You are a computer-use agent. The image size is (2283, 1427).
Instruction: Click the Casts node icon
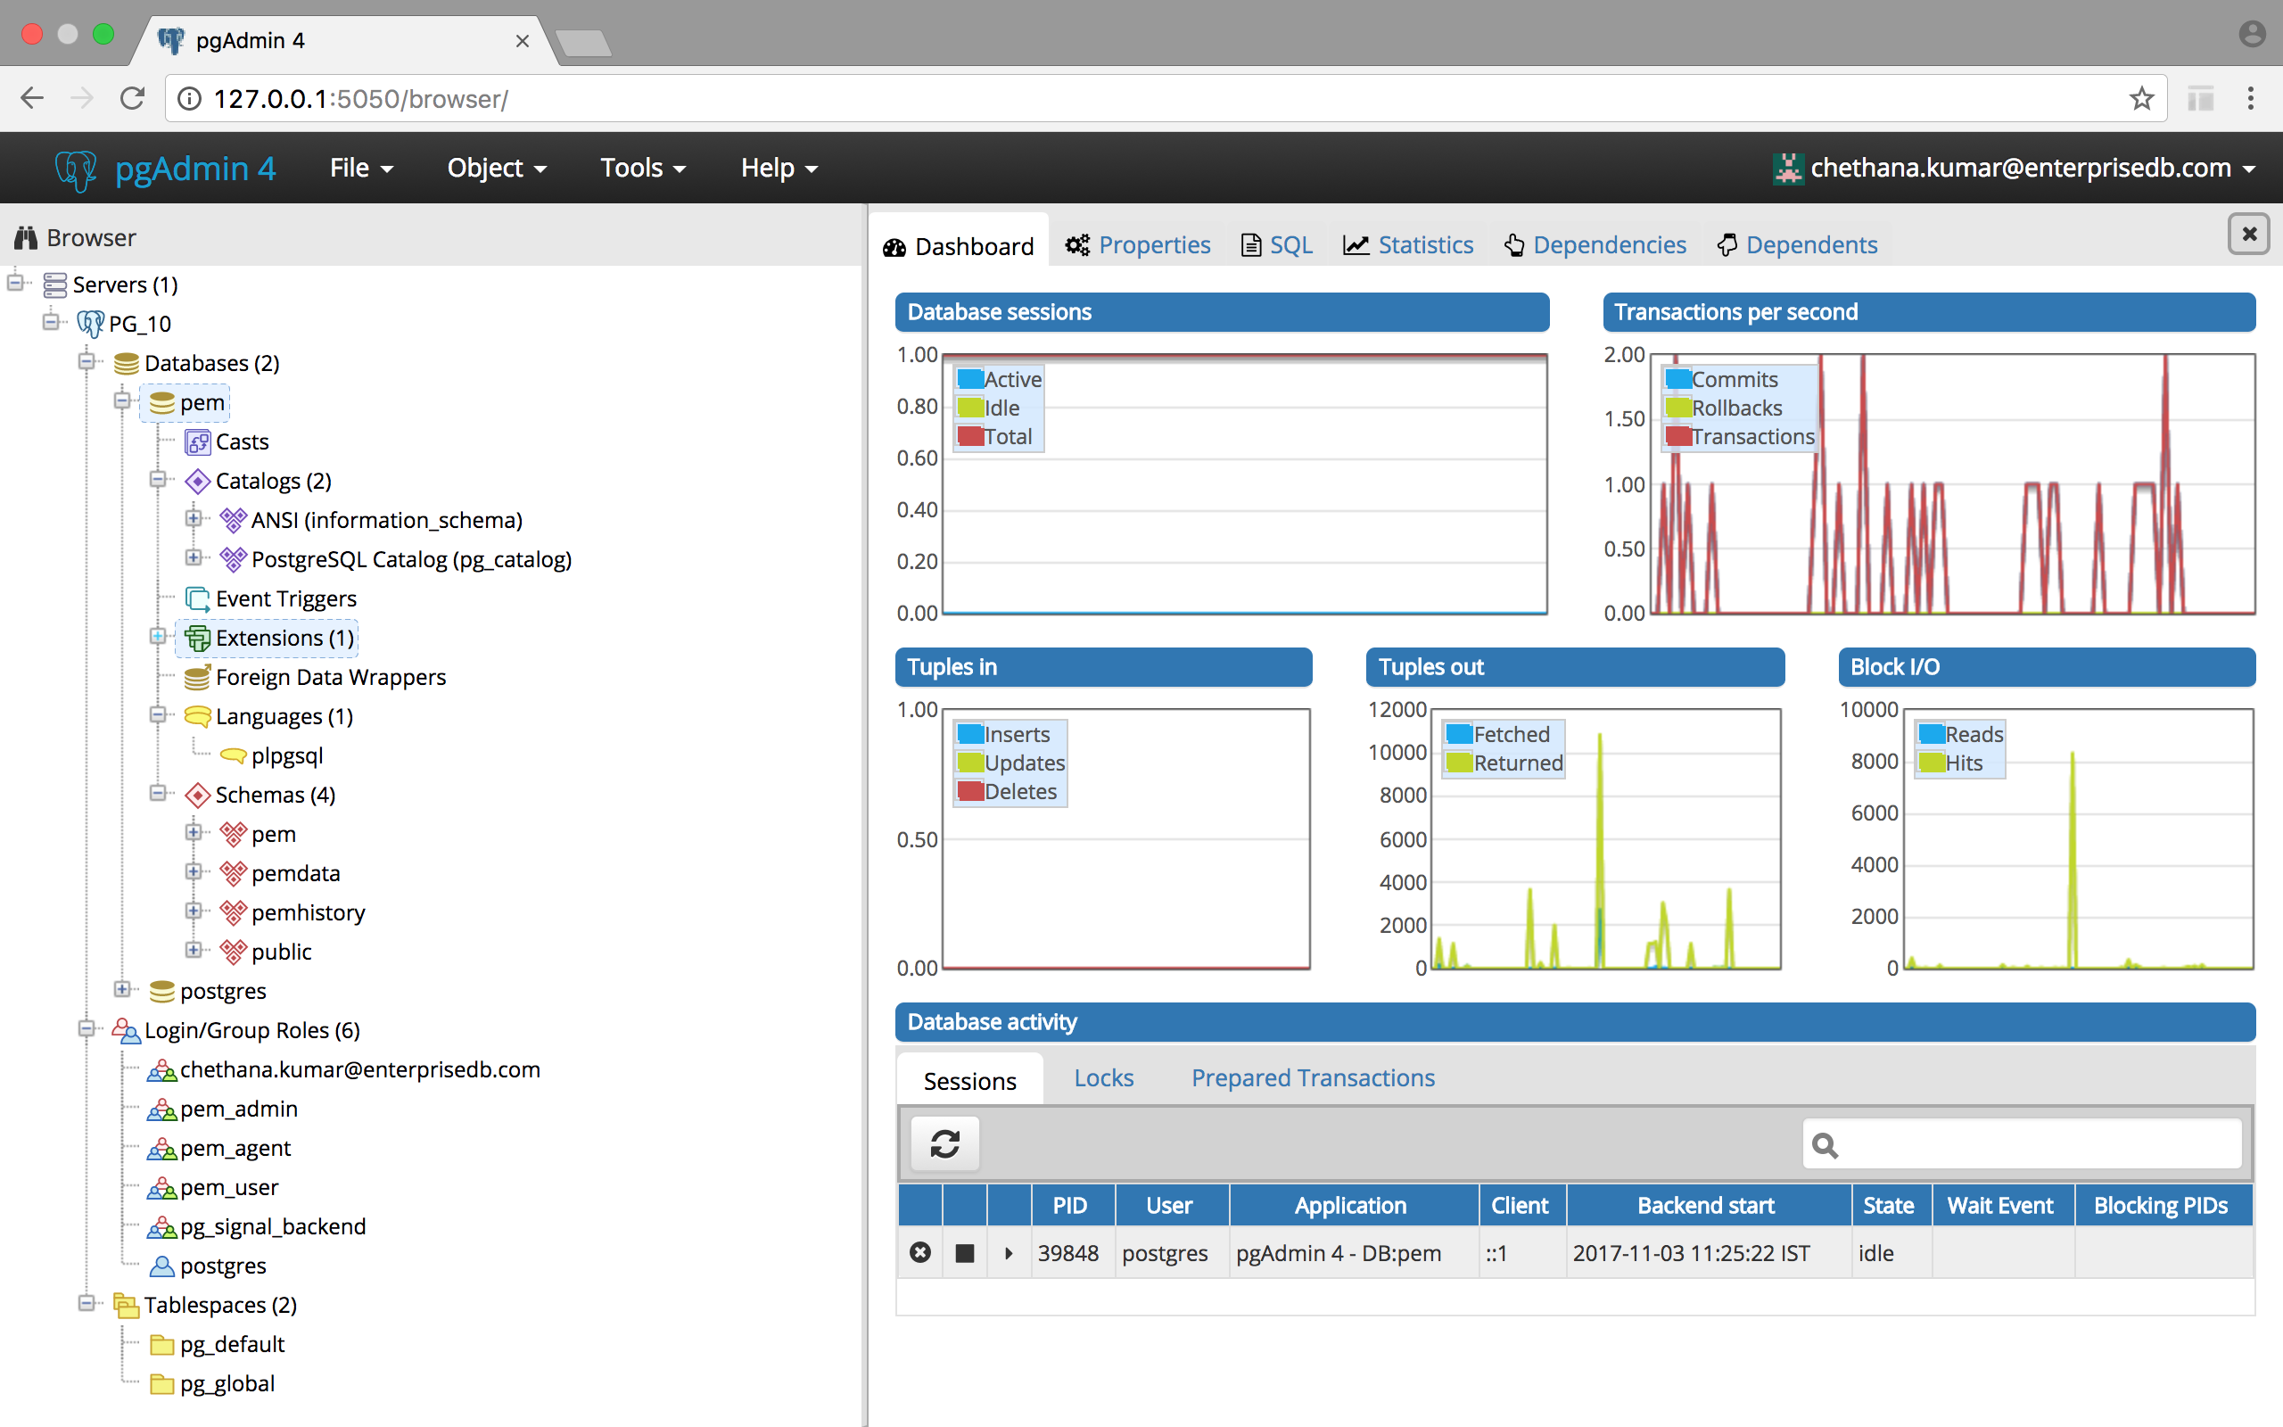pyautogui.click(x=197, y=441)
